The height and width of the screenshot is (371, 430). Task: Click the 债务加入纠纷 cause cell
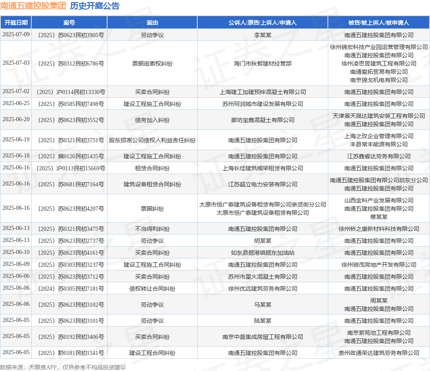pos(152,120)
